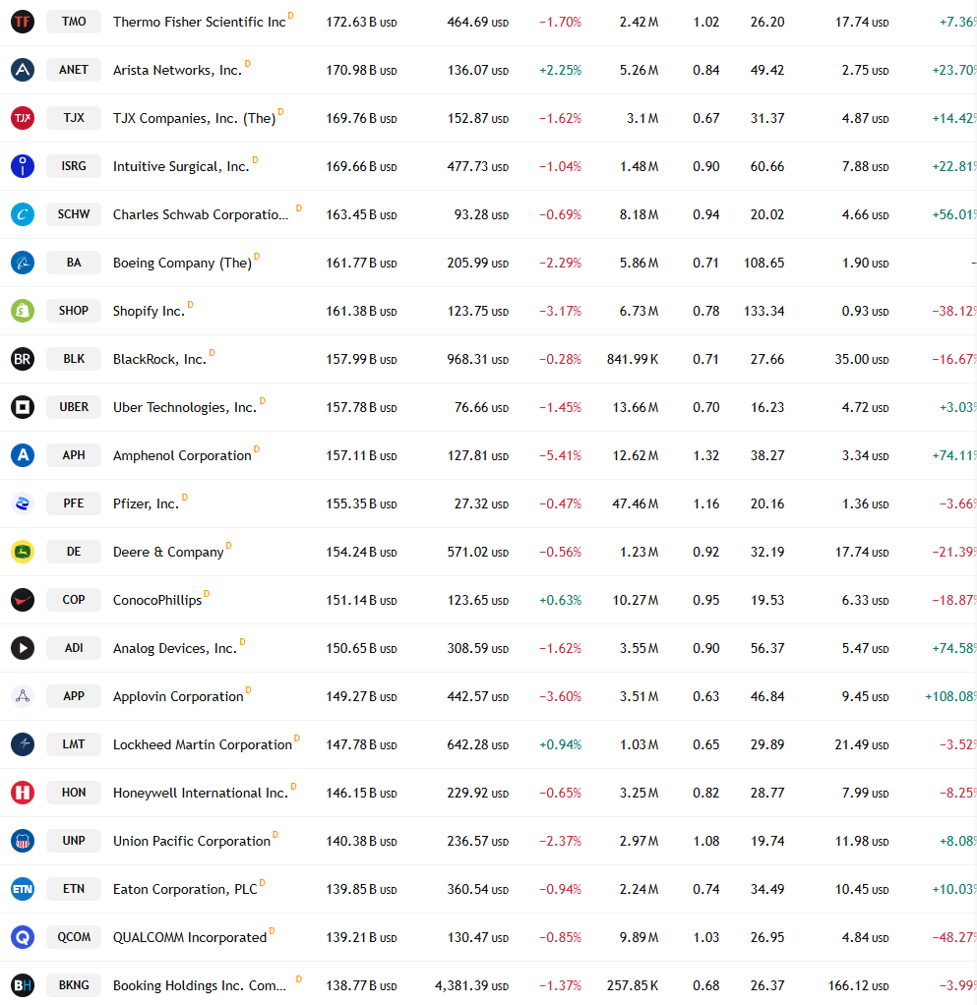The image size is (977, 1005).
Task: Click the Intuitive Surgical logo icon
Action: tap(23, 166)
